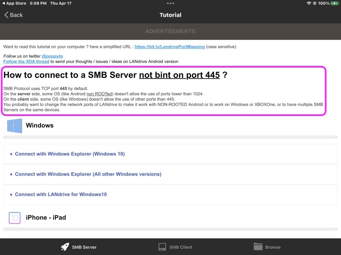Return to App Store via status bar
The height and width of the screenshot is (255, 341).
point(14,3)
